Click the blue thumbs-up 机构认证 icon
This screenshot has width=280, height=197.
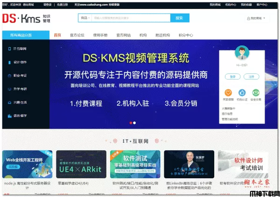point(242,93)
